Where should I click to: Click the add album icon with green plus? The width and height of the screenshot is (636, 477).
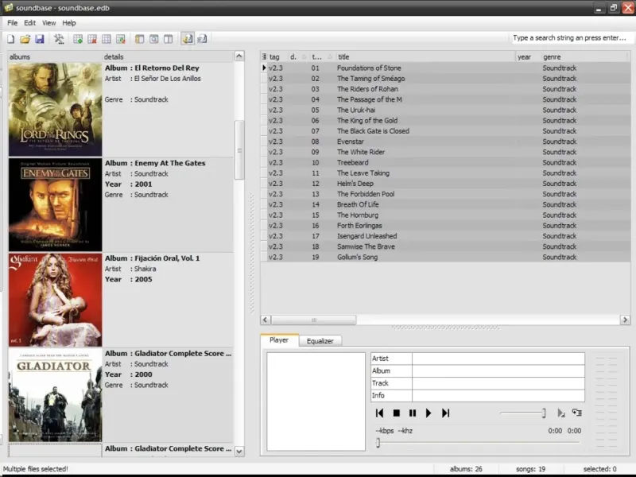coord(78,38)
